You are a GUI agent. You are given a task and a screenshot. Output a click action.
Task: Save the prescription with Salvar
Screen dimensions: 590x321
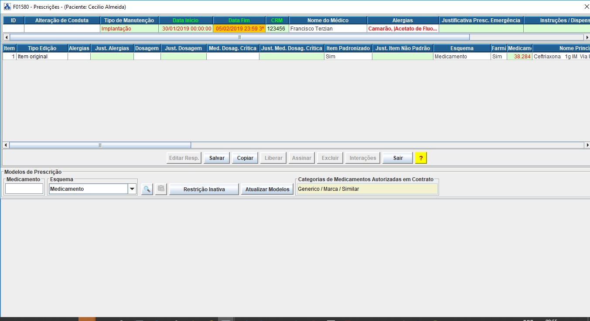[x=217, y=158]
